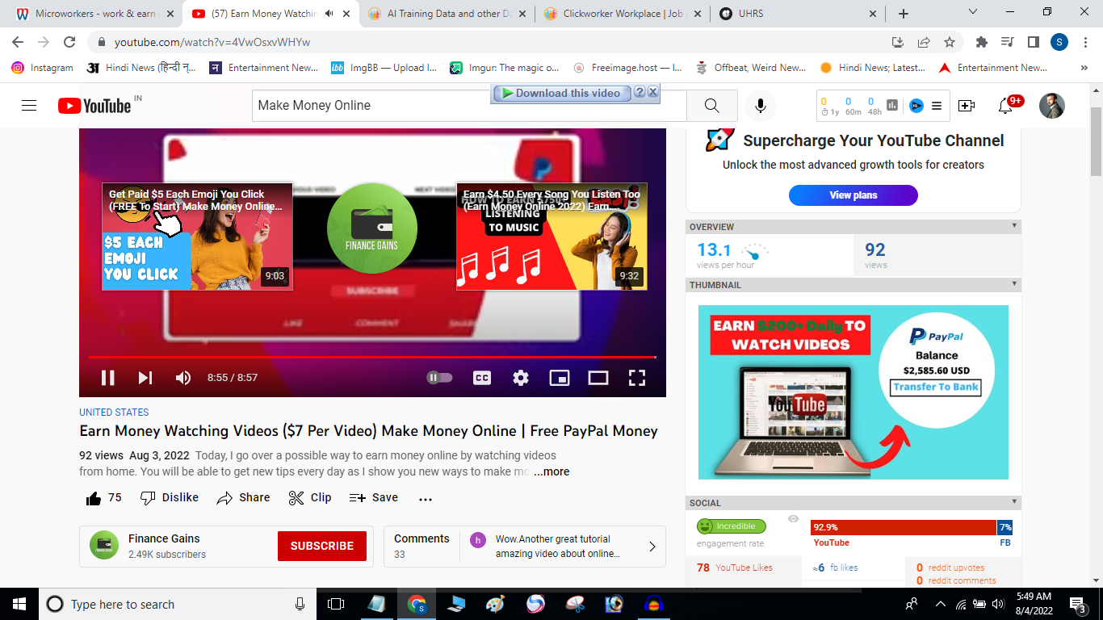Open the Chrome extensions puzzle icon
This screenshot has width=1103, height=620.
[x=982, y=42]
